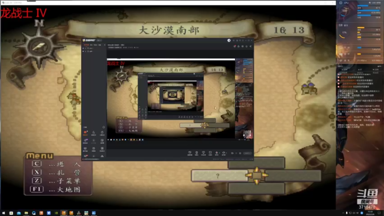This screenshot has width=384, height=216.
Task: Expand the dropdown arrow beside the red gift icon
Action: pos(219,153)
